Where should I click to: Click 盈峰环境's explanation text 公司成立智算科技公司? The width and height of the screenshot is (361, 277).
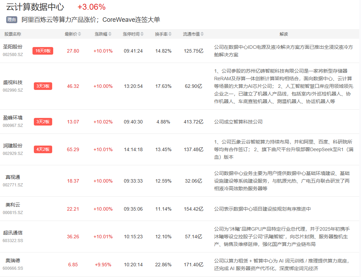[x=238, y=122]
